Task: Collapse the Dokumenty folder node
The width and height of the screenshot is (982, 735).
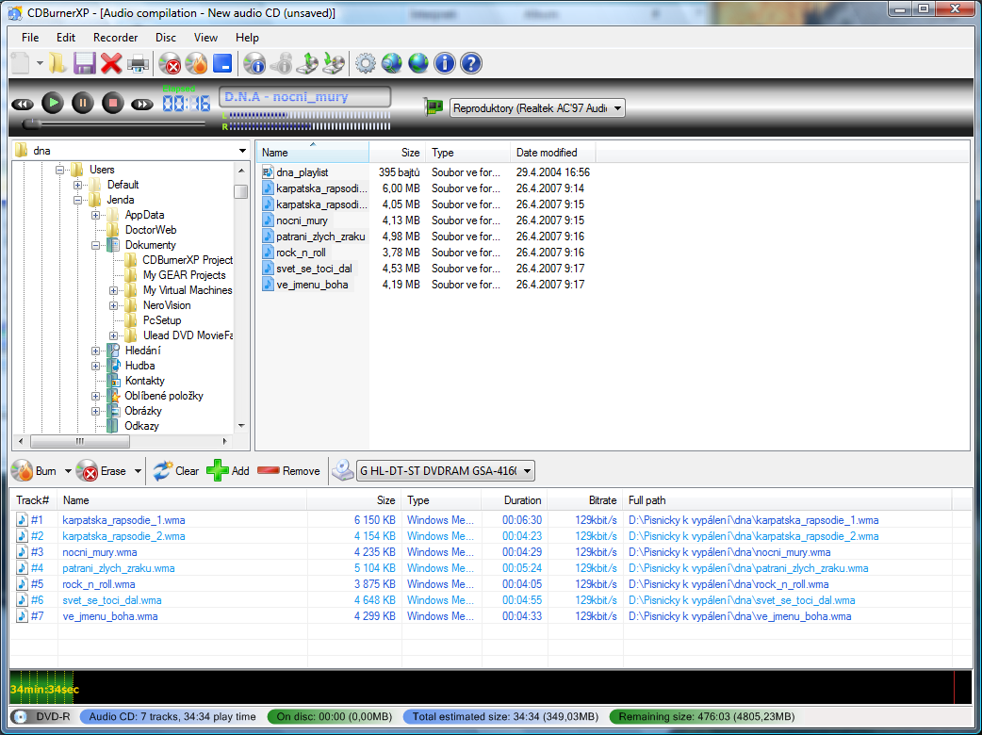Action: point(96,245)
